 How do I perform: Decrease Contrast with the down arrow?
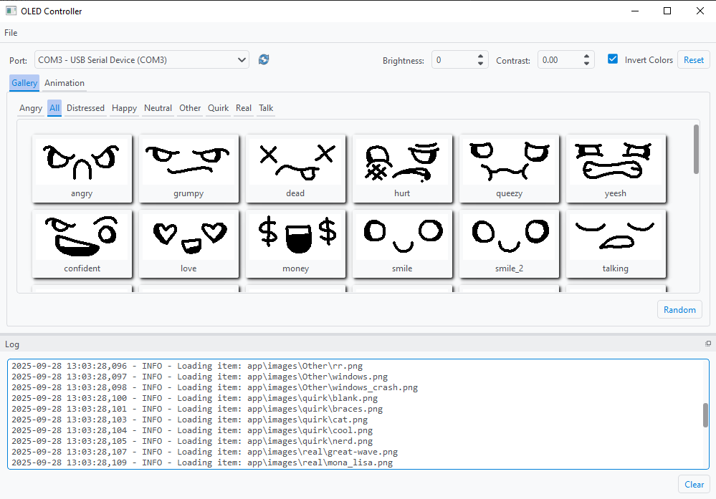(586, 64)
